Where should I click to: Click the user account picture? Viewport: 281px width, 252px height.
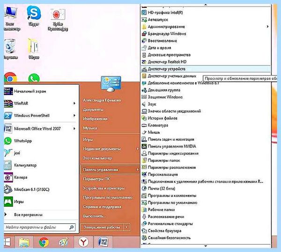[111, 84]
